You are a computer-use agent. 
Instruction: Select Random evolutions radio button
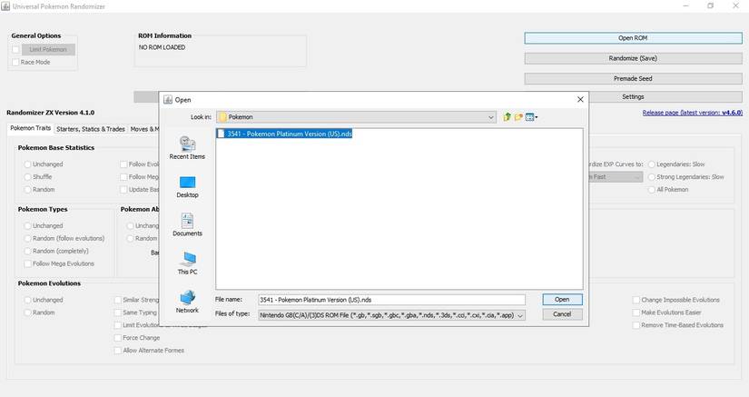coord(27,313)
